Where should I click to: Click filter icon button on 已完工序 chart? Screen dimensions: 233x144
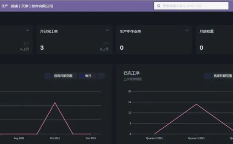point(208,76)
